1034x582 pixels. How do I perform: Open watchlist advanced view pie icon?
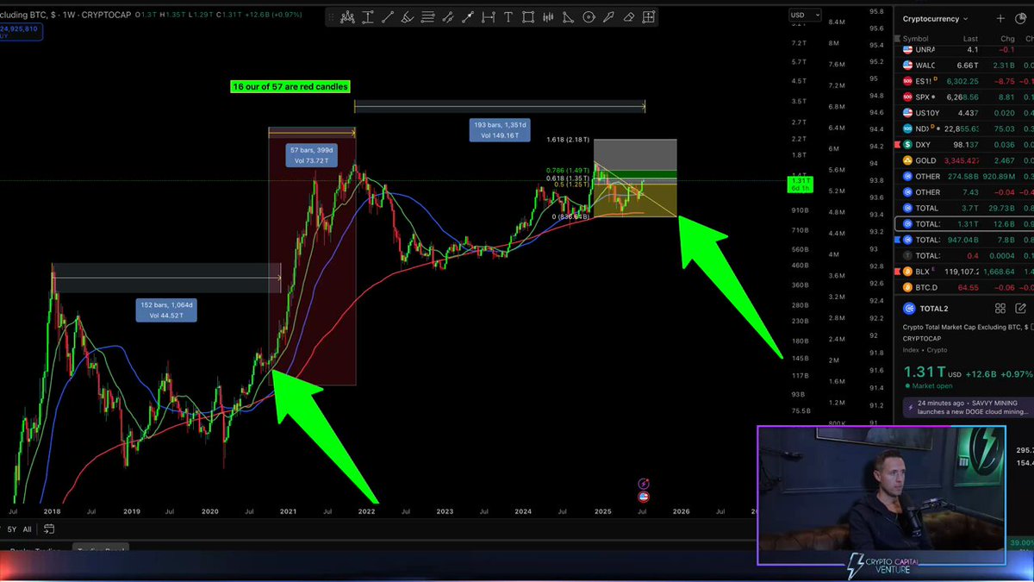tap(1020, 18)
